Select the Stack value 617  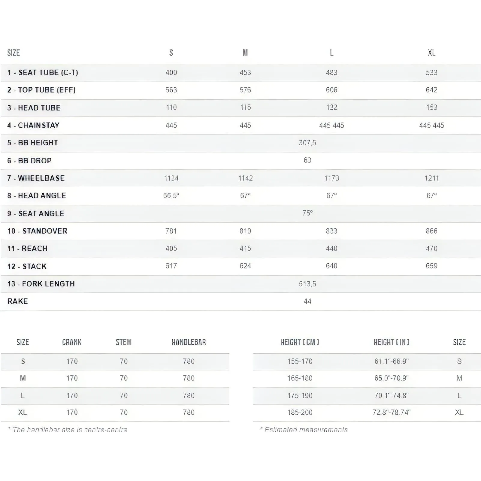(x=171, y=266)
